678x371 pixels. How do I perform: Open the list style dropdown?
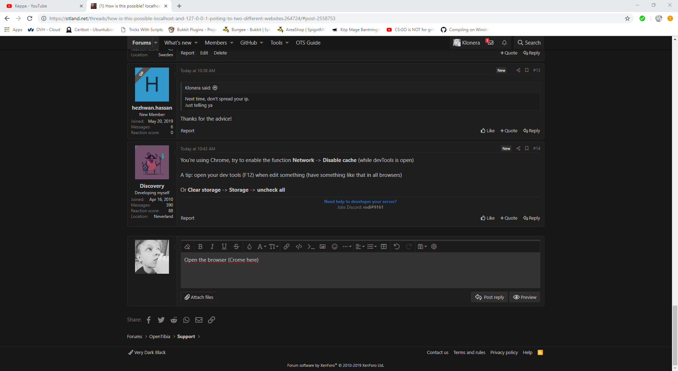pyautogui.click(x=372, y=247)
